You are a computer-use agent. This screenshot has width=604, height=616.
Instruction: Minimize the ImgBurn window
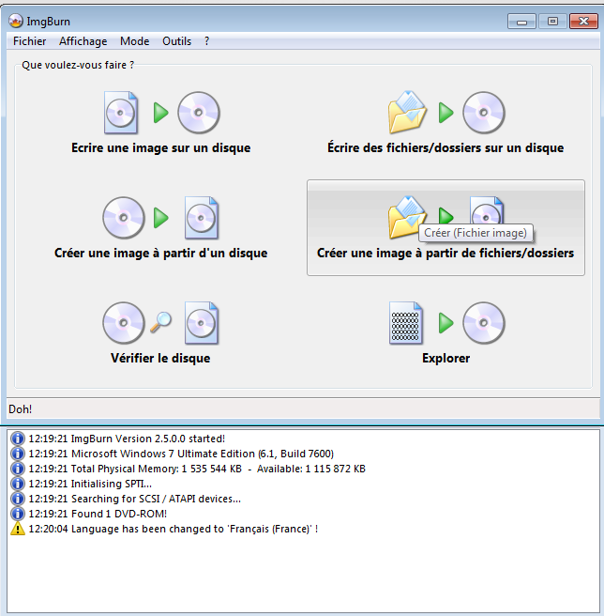tap(521, 22)
